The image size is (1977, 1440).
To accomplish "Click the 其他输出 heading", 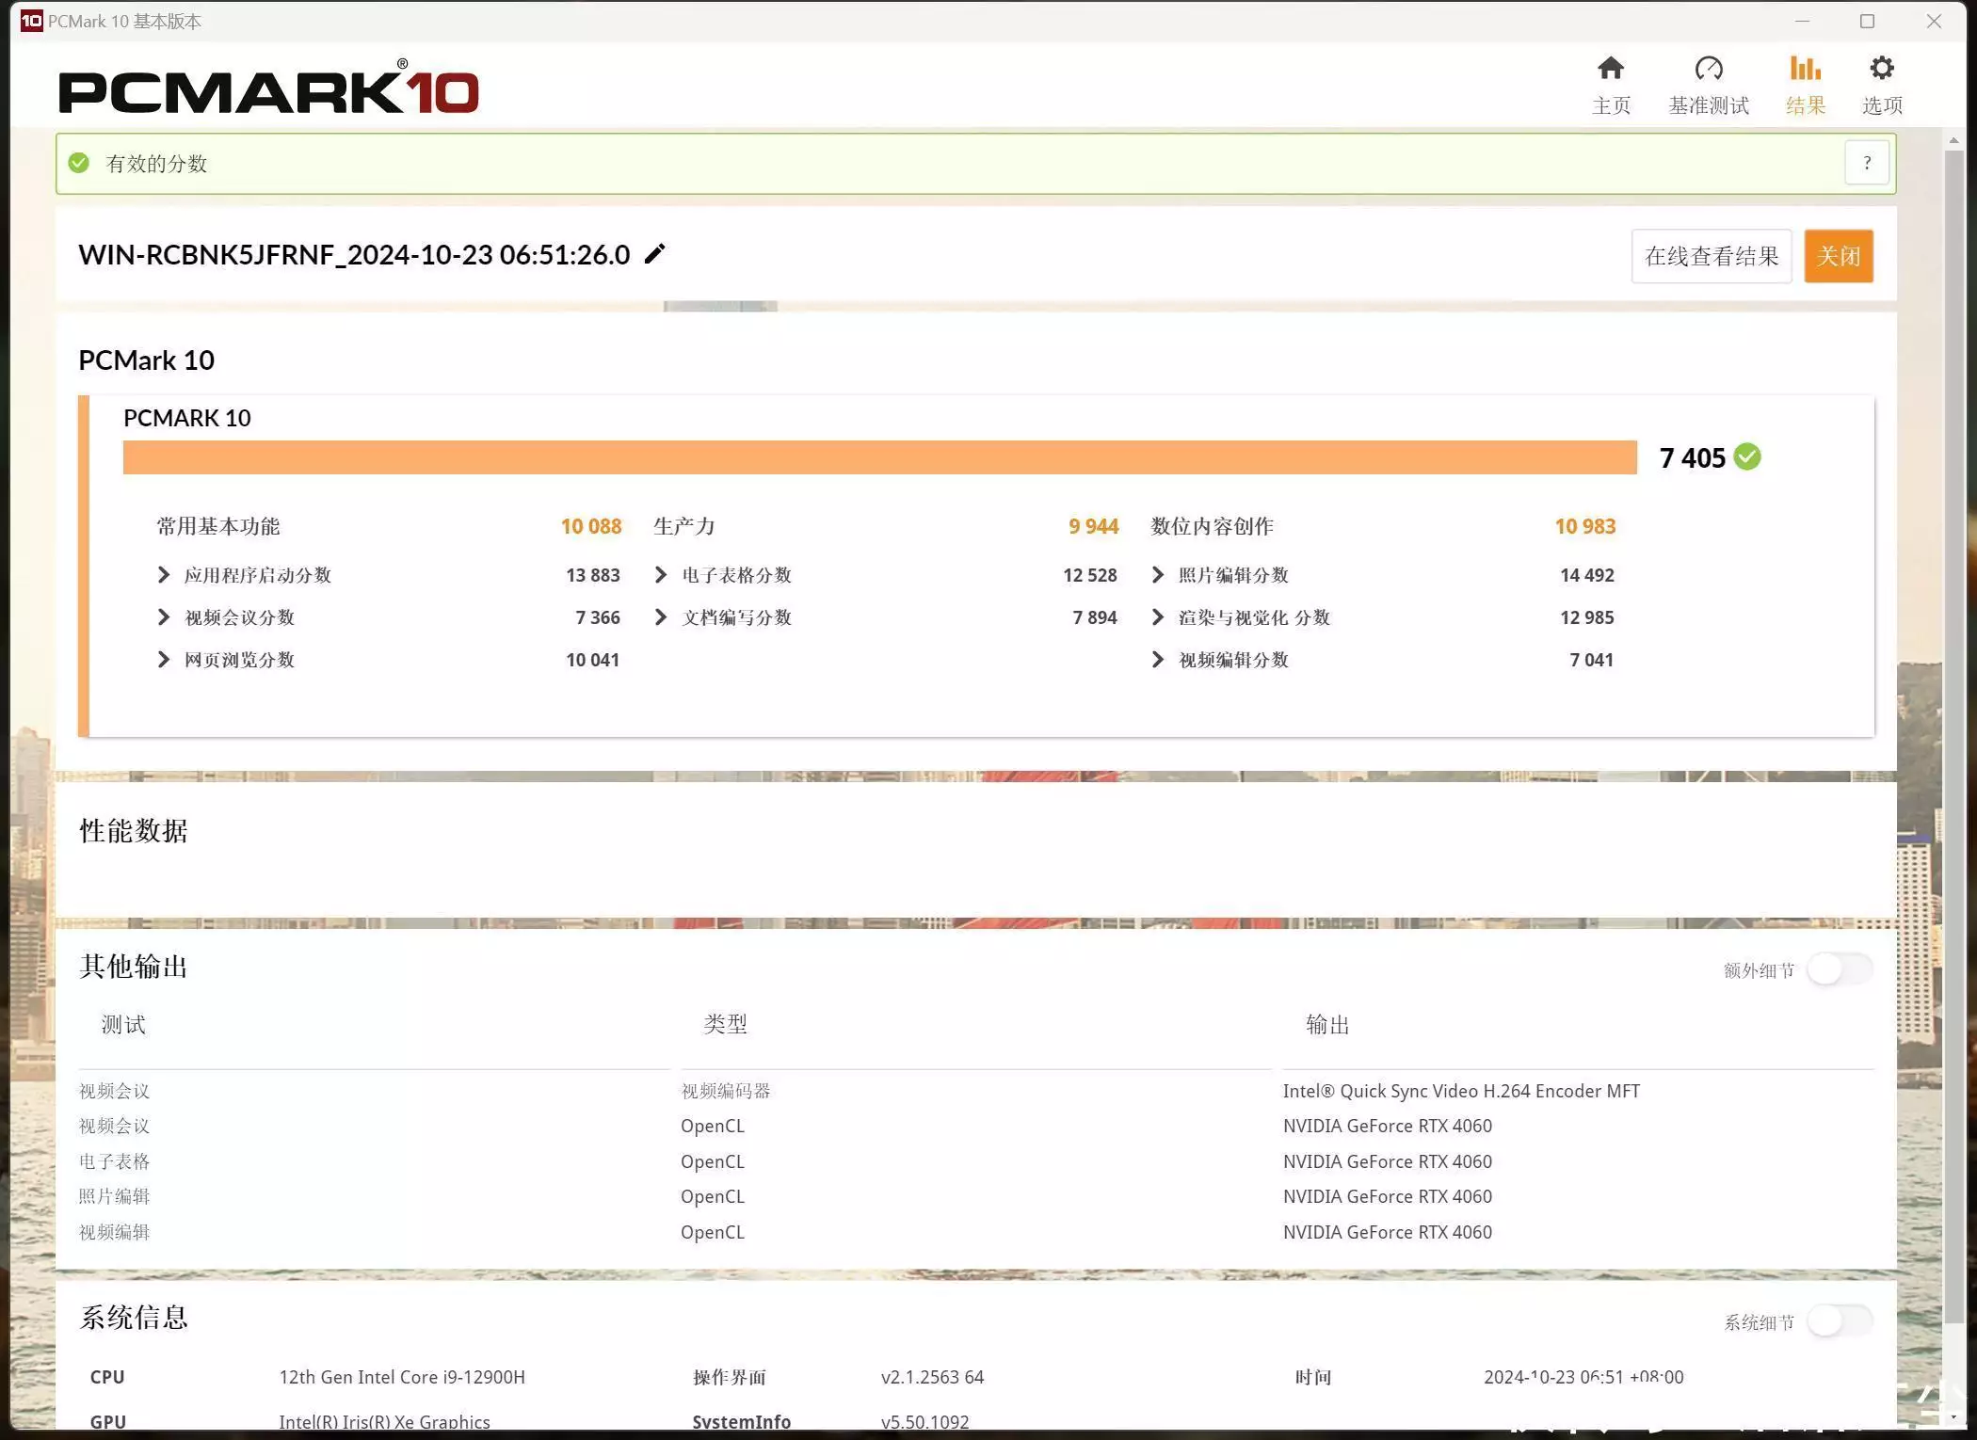I will (x=134, y=967).
